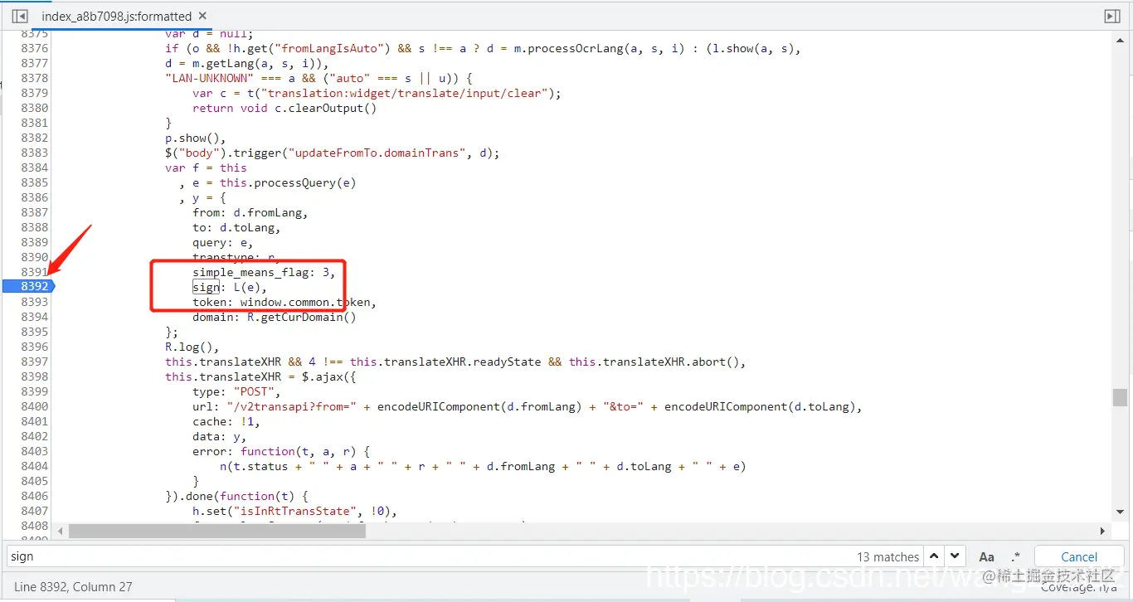The height and width of the screenshot is (602, 1133).
Task: Click 'sign' in 'sign: L(e)'
Action: point(206,287)
